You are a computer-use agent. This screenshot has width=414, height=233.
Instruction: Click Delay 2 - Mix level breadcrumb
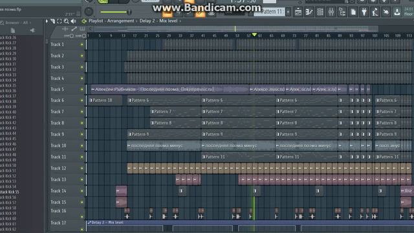point(158,21)
